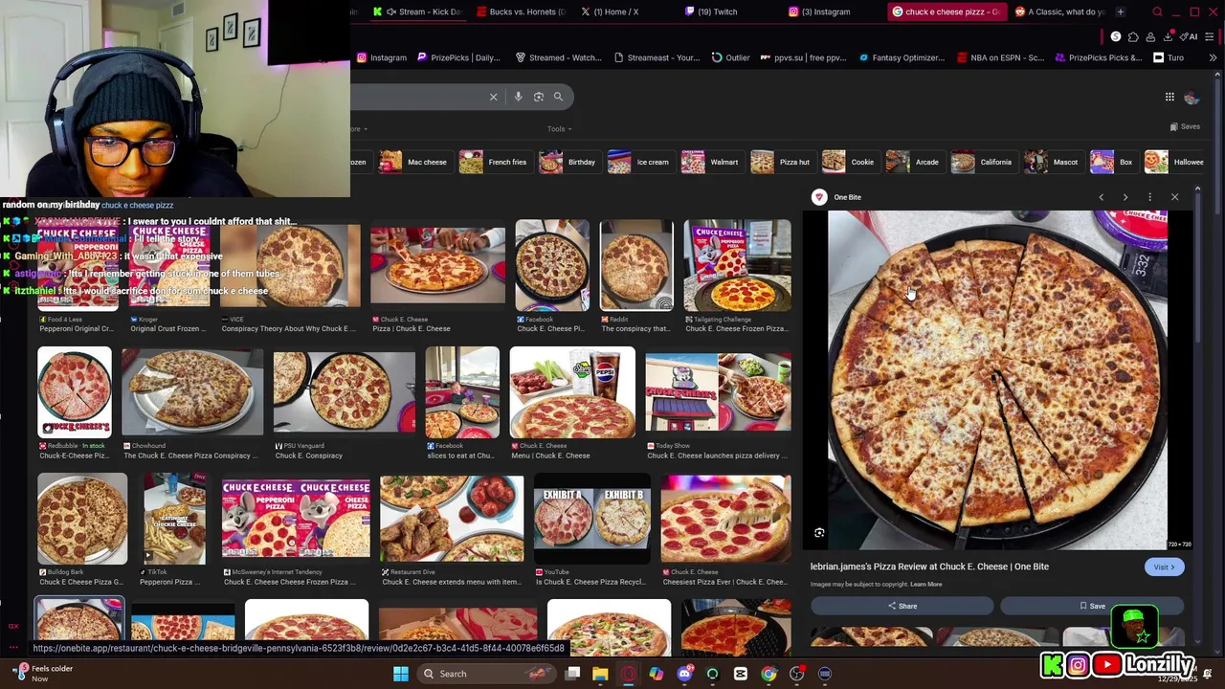Click the Opera GX taskbar icon
The image size is (1225, 689).
tap(628, 674)
